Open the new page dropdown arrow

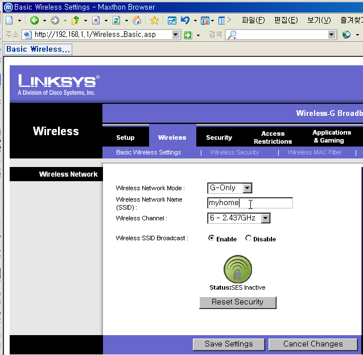click(20, 21)
